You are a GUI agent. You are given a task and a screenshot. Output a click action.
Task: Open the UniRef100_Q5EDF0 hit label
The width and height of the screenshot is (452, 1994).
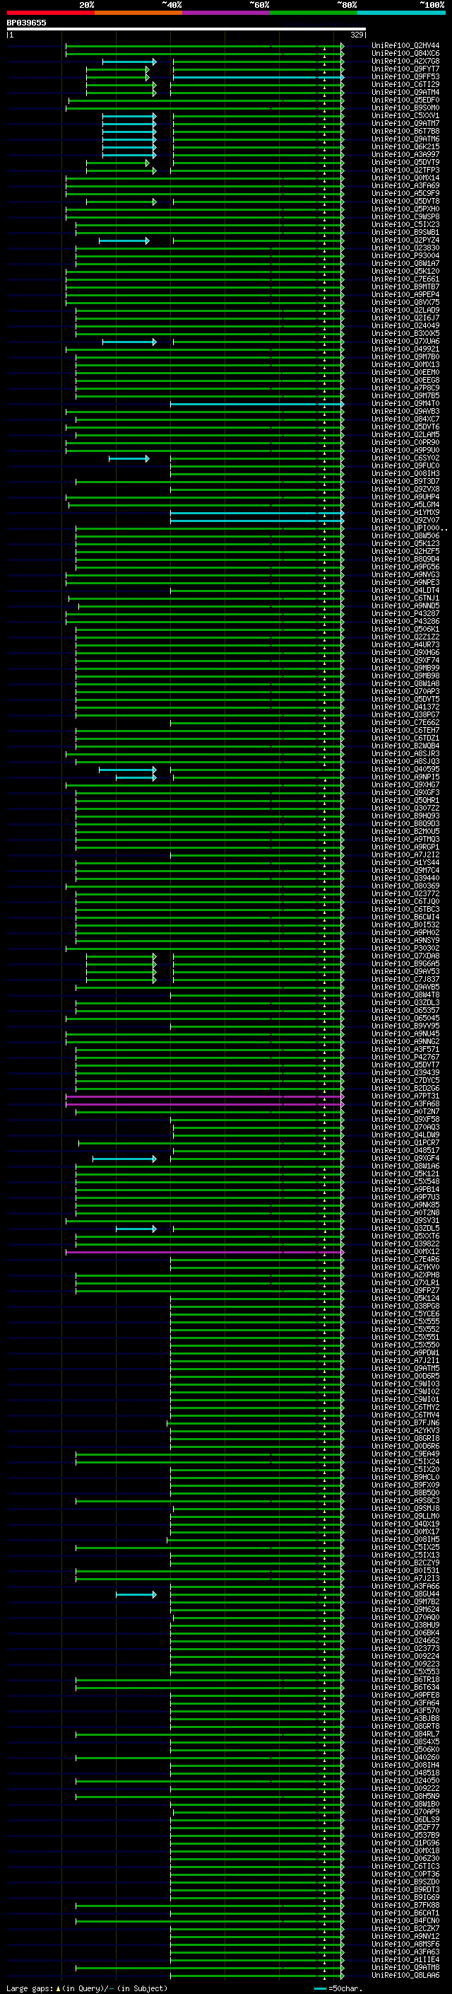tap(405, 100)
